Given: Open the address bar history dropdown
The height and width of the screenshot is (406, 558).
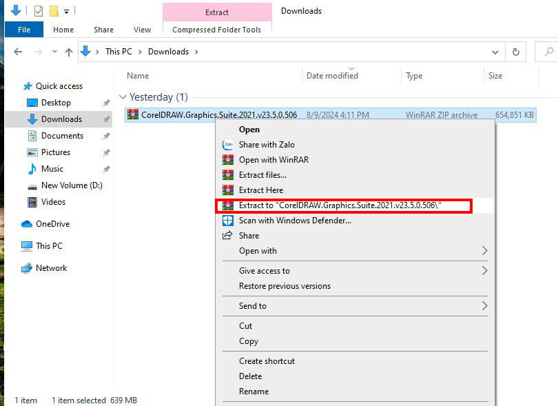Looking at the screenshot, I should coord(495,52).
